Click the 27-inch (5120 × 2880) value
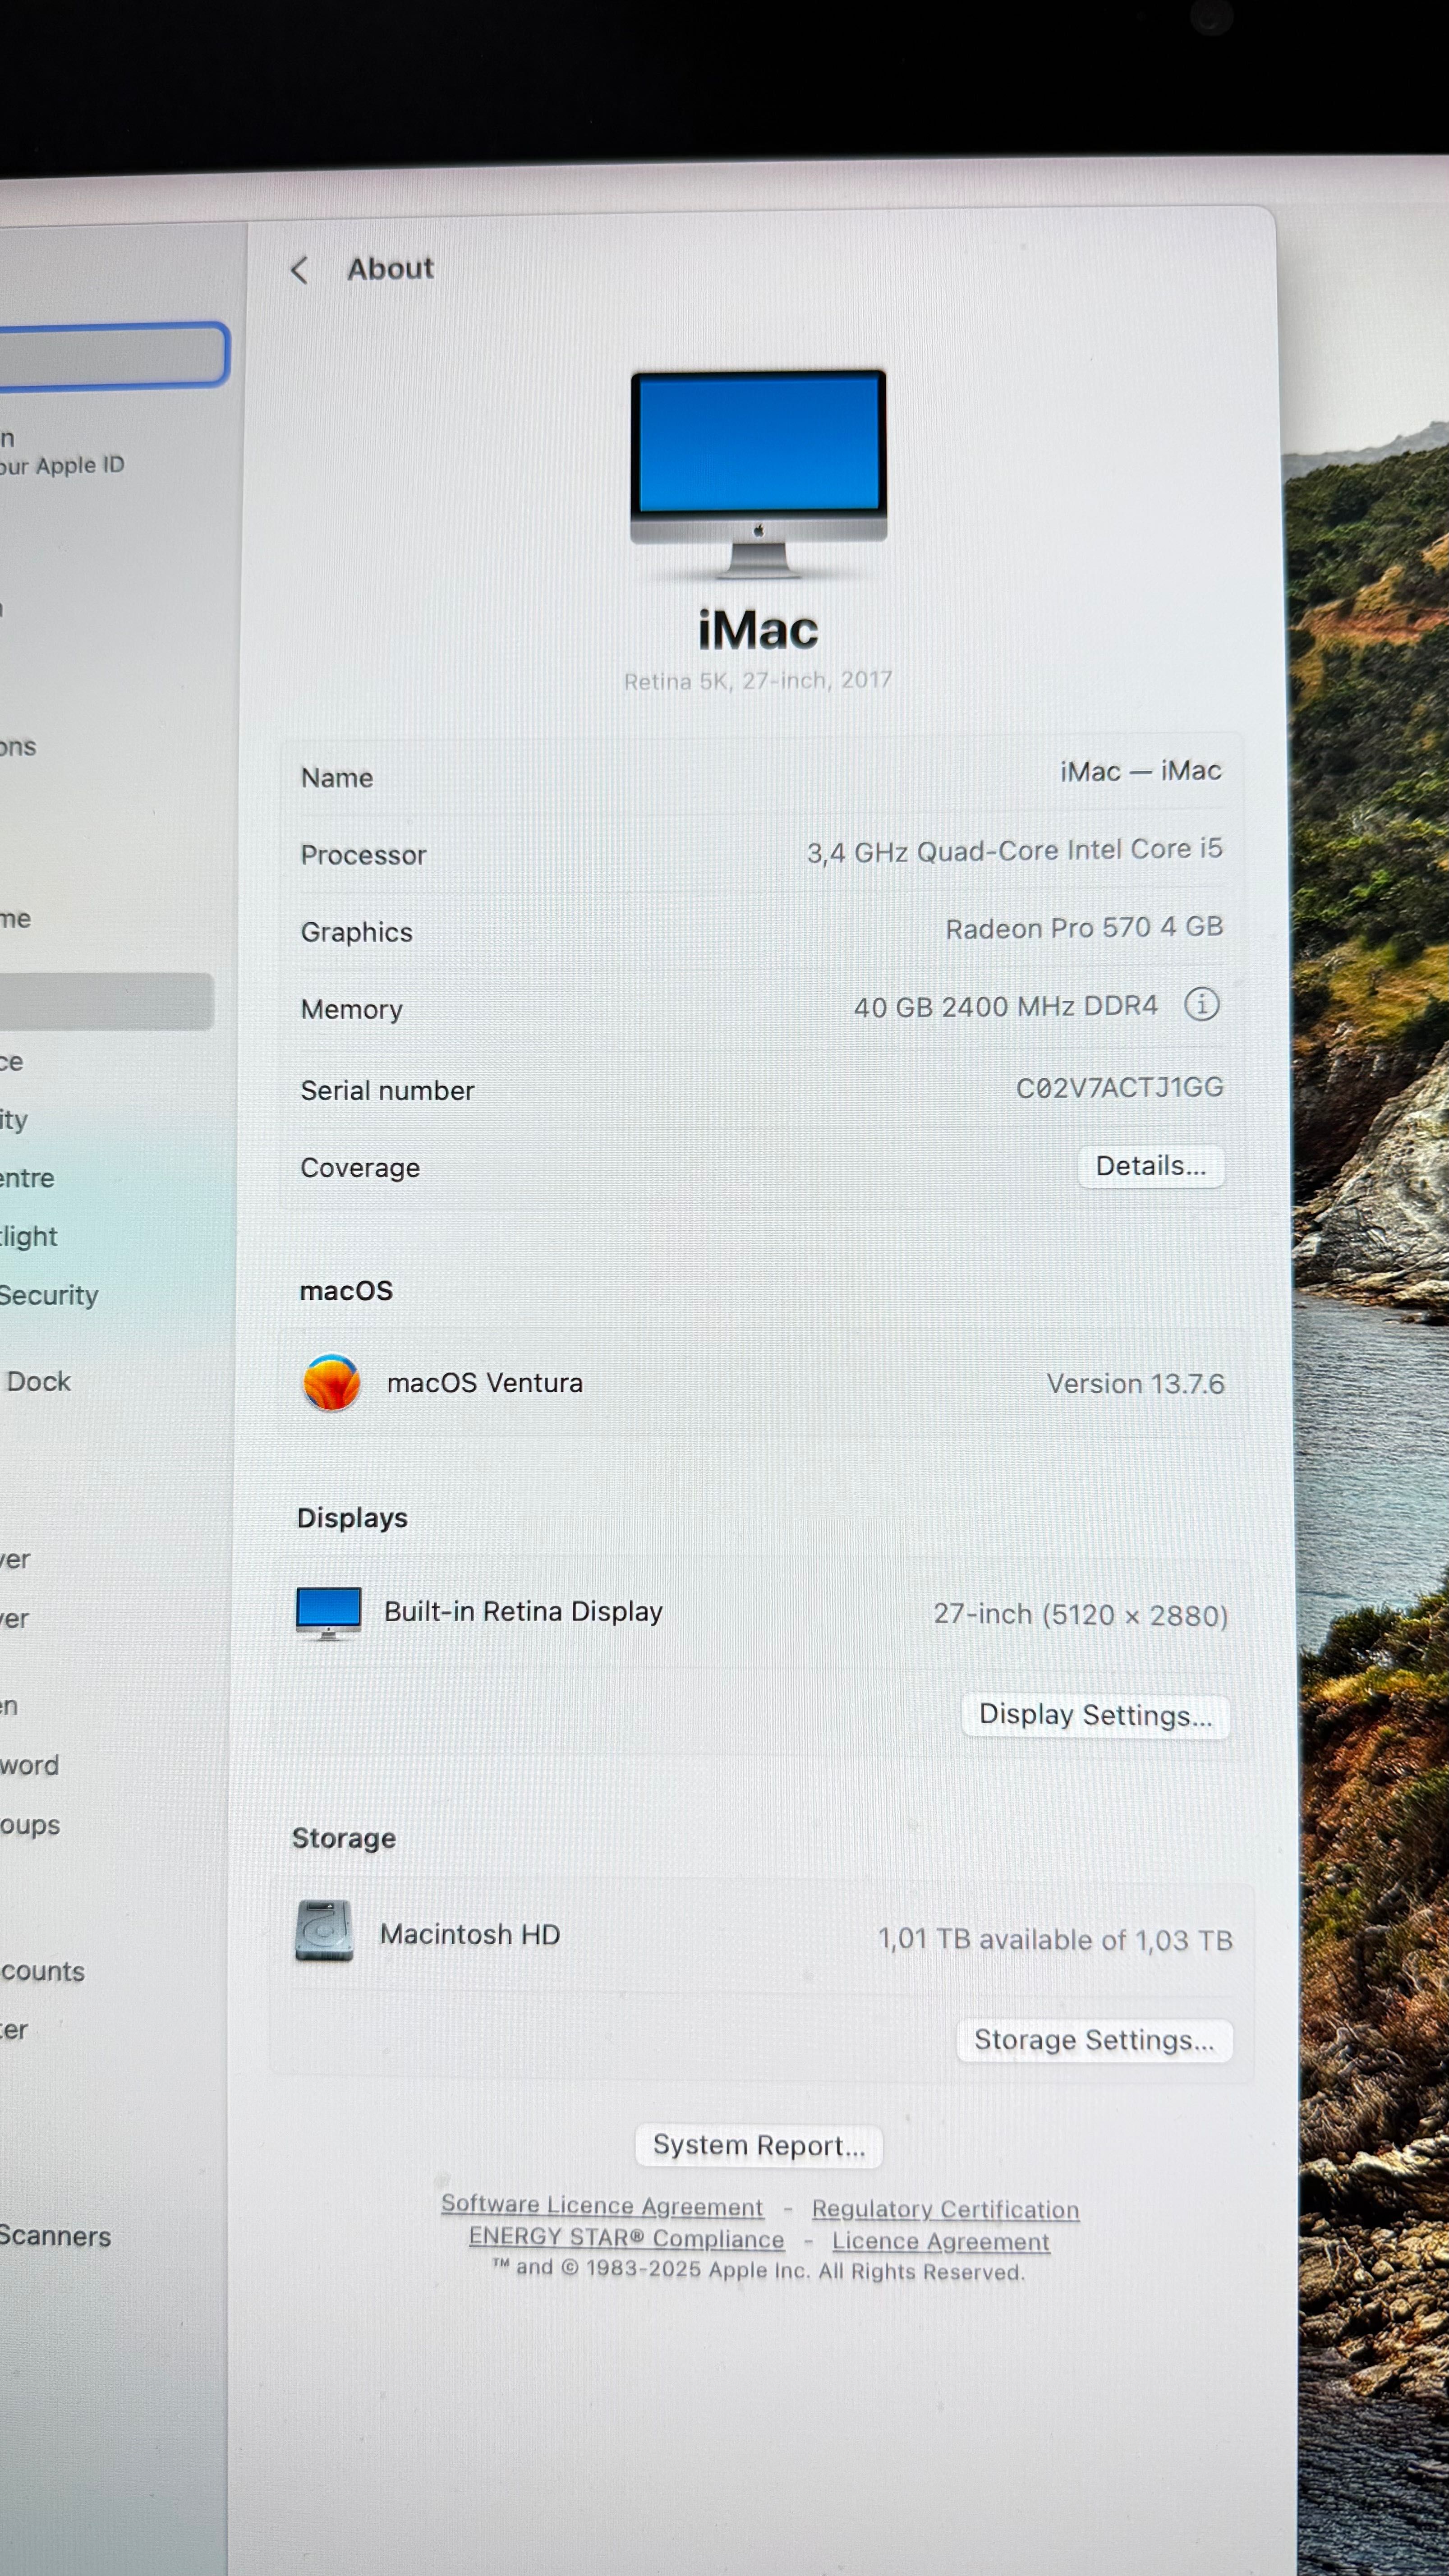Image resolution: width=1449 pixels, height=2576 pixels. click(x=1081, y=1615)
